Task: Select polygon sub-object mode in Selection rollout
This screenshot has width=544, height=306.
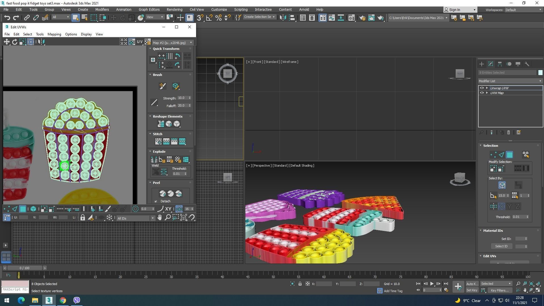Action: pos(509,155)
